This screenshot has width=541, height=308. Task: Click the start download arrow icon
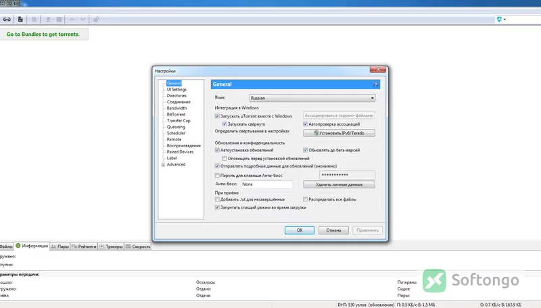click(x=48, y=20)
